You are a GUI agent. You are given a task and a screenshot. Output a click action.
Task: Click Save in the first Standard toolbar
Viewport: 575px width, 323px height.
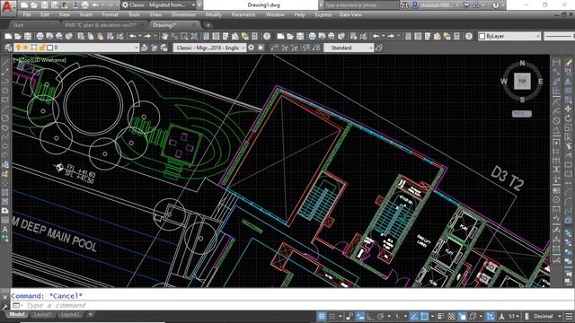tap(28, 36)
